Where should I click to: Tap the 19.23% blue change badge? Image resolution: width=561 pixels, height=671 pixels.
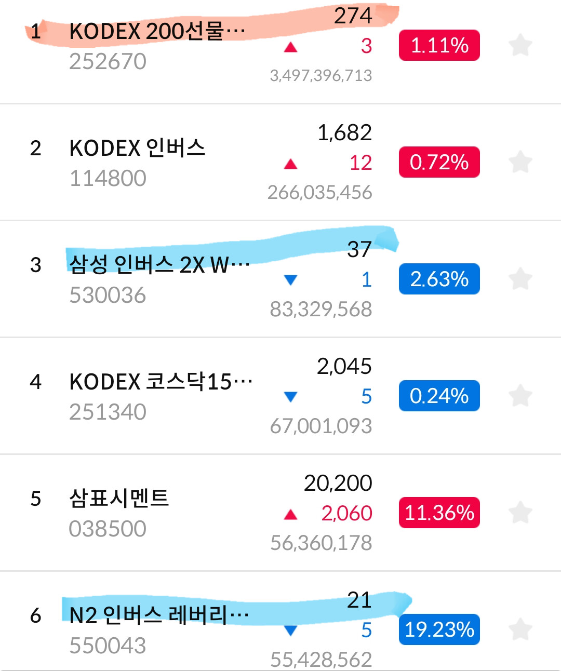point(439,629)
